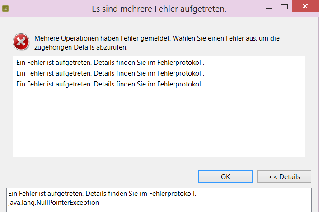Click the first line of the details pane

click(102, 194)
